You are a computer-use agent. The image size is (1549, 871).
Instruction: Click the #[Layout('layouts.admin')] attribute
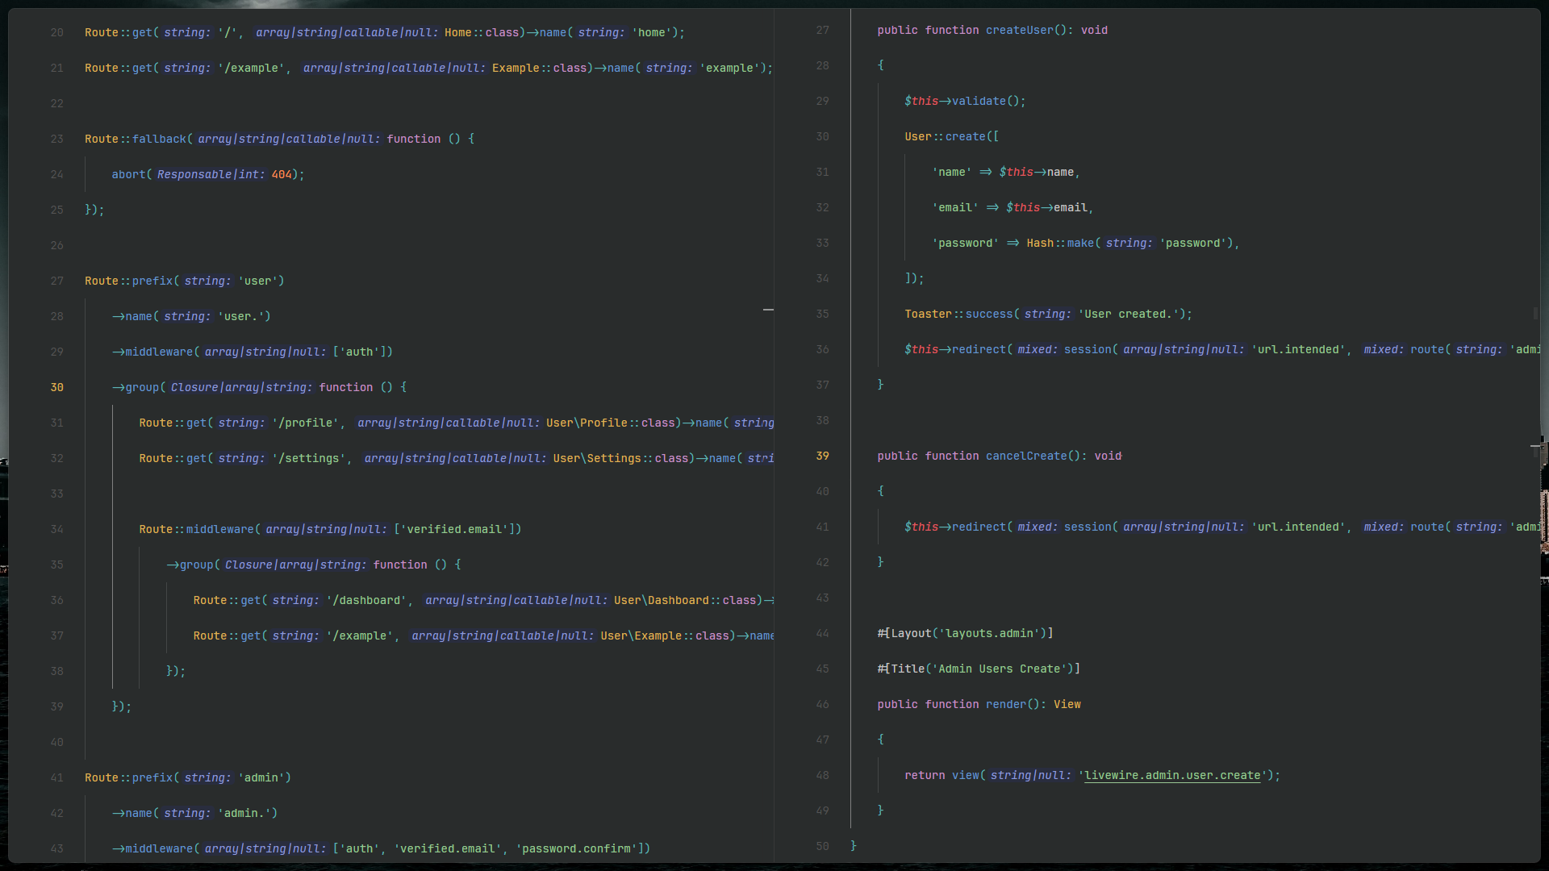(965, 633)
